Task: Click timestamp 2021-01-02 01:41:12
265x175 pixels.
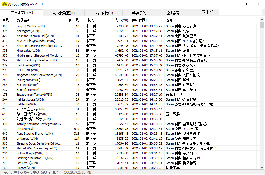Action: click(147, 139)
